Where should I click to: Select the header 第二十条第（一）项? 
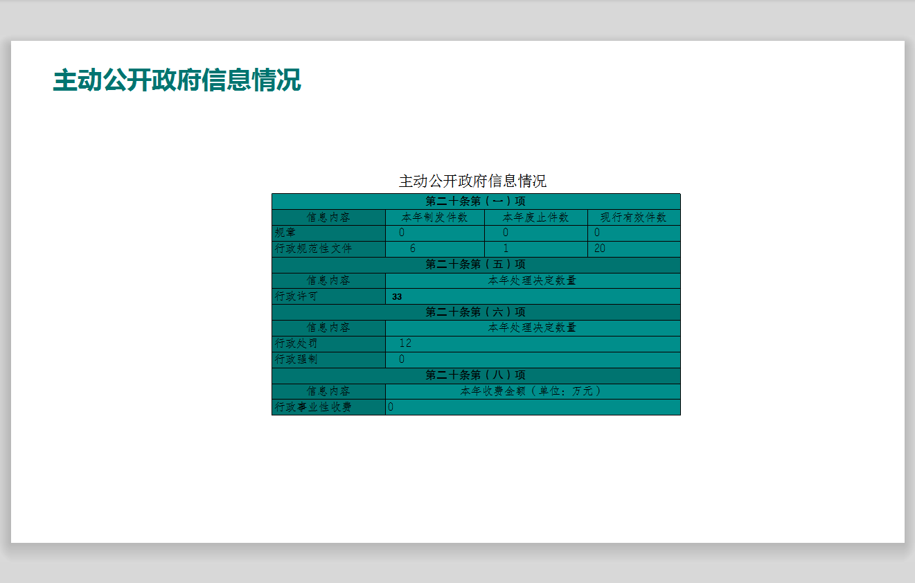click(x=476, y=201)
